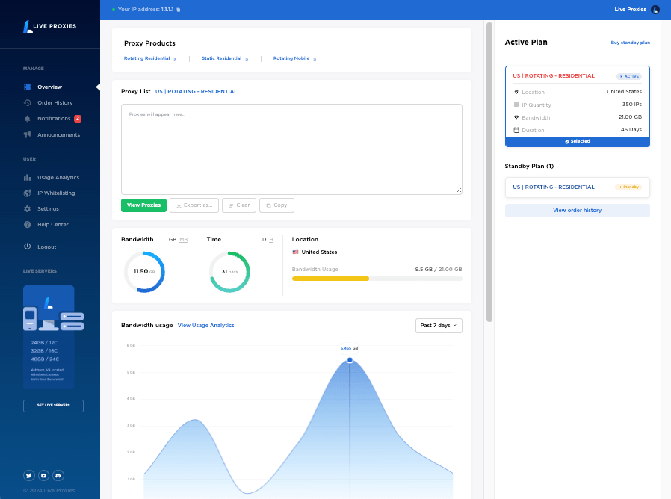Click the ACTIVE status badge
Image resolution: width=671 pixels, height=499 pixels.
tap(629, 77)
